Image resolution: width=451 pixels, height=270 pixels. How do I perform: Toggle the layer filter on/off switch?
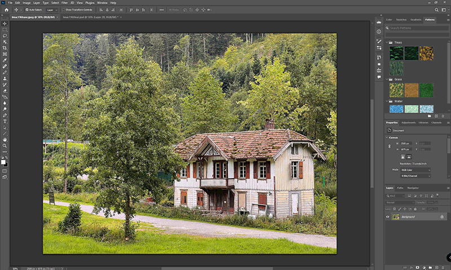tap(437, 195)
